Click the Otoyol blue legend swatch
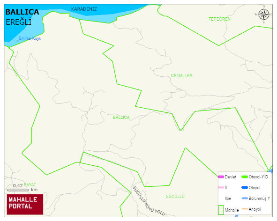This screenshot has height=221, width=277. pos(245,187)
